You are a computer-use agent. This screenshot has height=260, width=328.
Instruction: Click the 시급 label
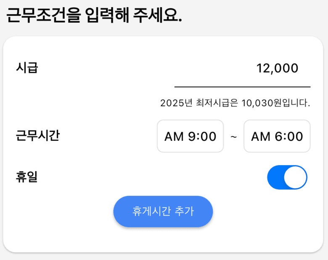(27, 68)
